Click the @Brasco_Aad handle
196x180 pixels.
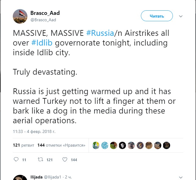coord(43,20)
